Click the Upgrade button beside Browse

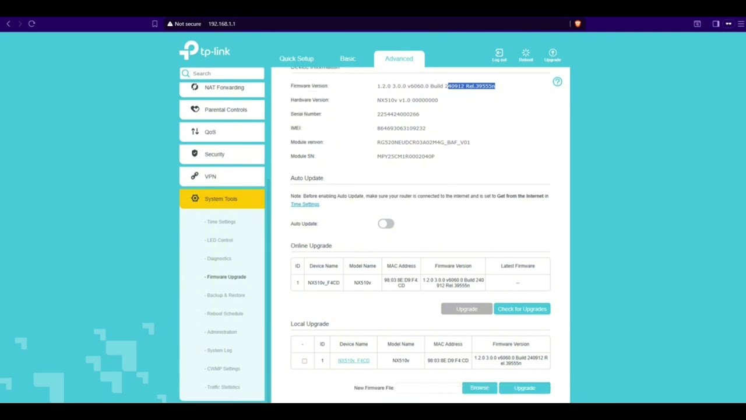pyautogui.click(x=525, y=388)
